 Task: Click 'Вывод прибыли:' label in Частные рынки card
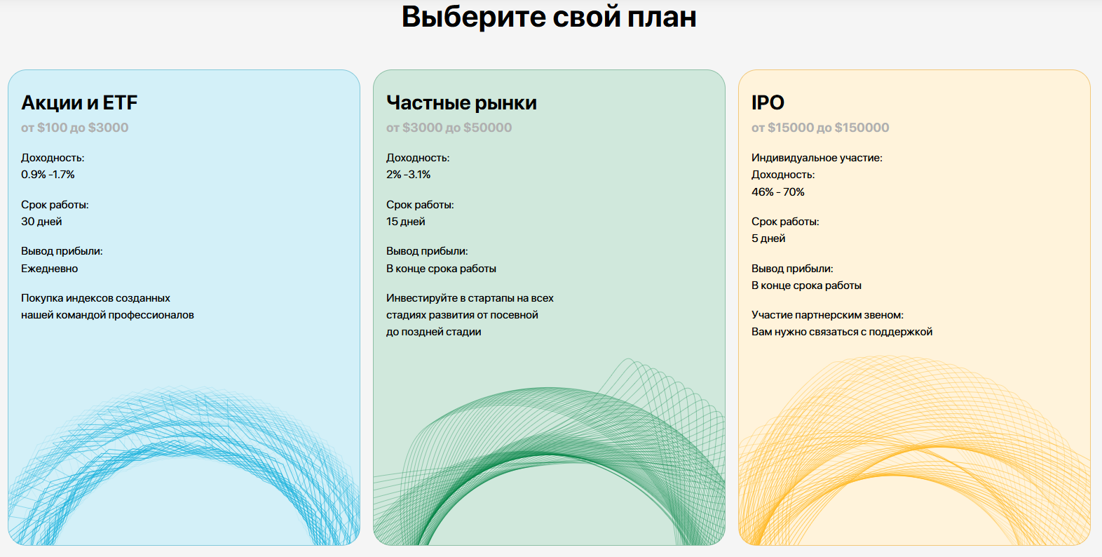point(427,251)
